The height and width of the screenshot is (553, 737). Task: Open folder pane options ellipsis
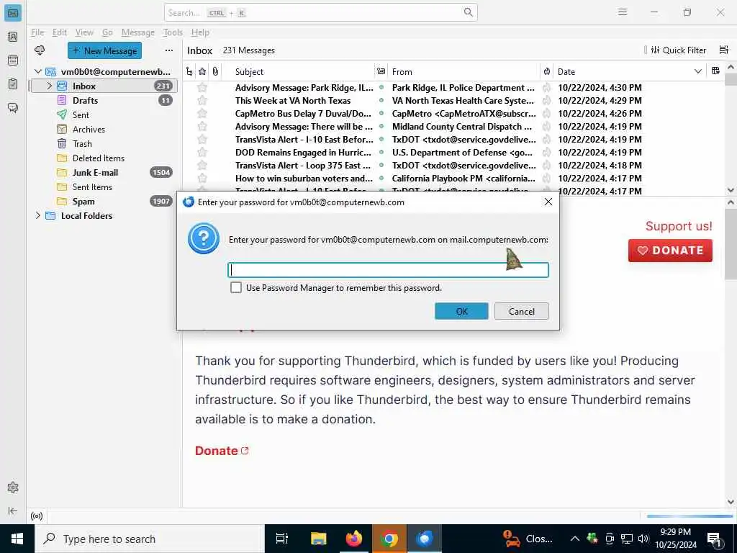pos(168,50)
